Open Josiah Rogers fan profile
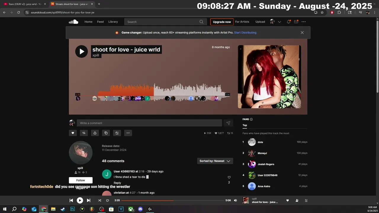This screenshot has height=213, width=379. [x=266, y=164]
